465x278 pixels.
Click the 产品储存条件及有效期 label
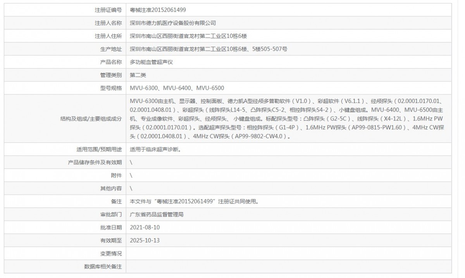pyautogui.click(x=95, y=162)
